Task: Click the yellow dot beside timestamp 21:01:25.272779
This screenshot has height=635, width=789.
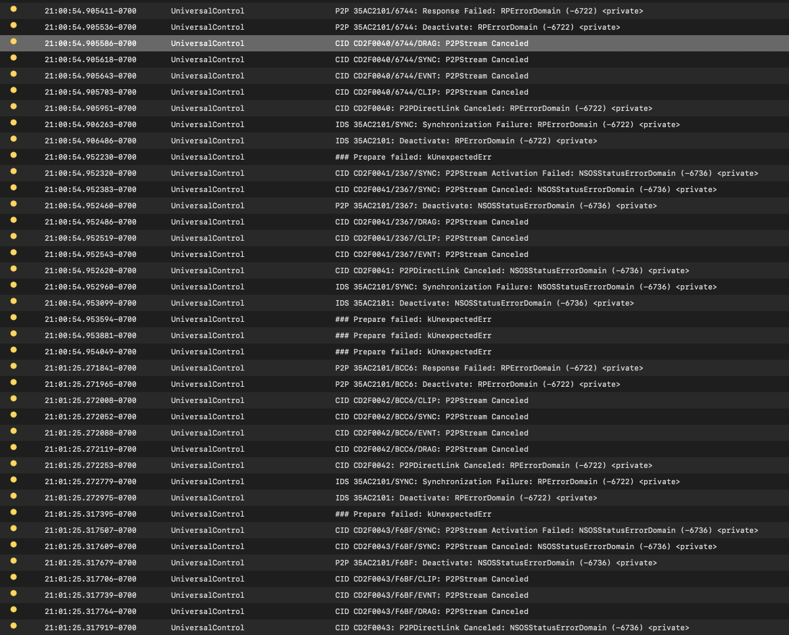Action: pyautogui.click(x=14, y=479)
